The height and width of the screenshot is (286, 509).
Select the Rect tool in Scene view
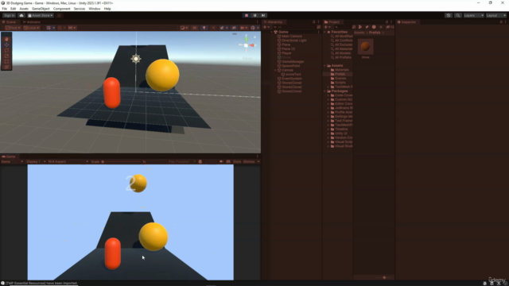point(6,61)
